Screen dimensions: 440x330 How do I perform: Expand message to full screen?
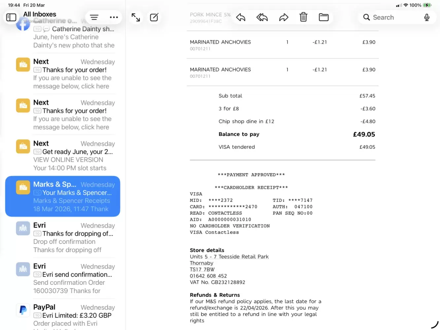pyautogui.click(x=136, y=17)
